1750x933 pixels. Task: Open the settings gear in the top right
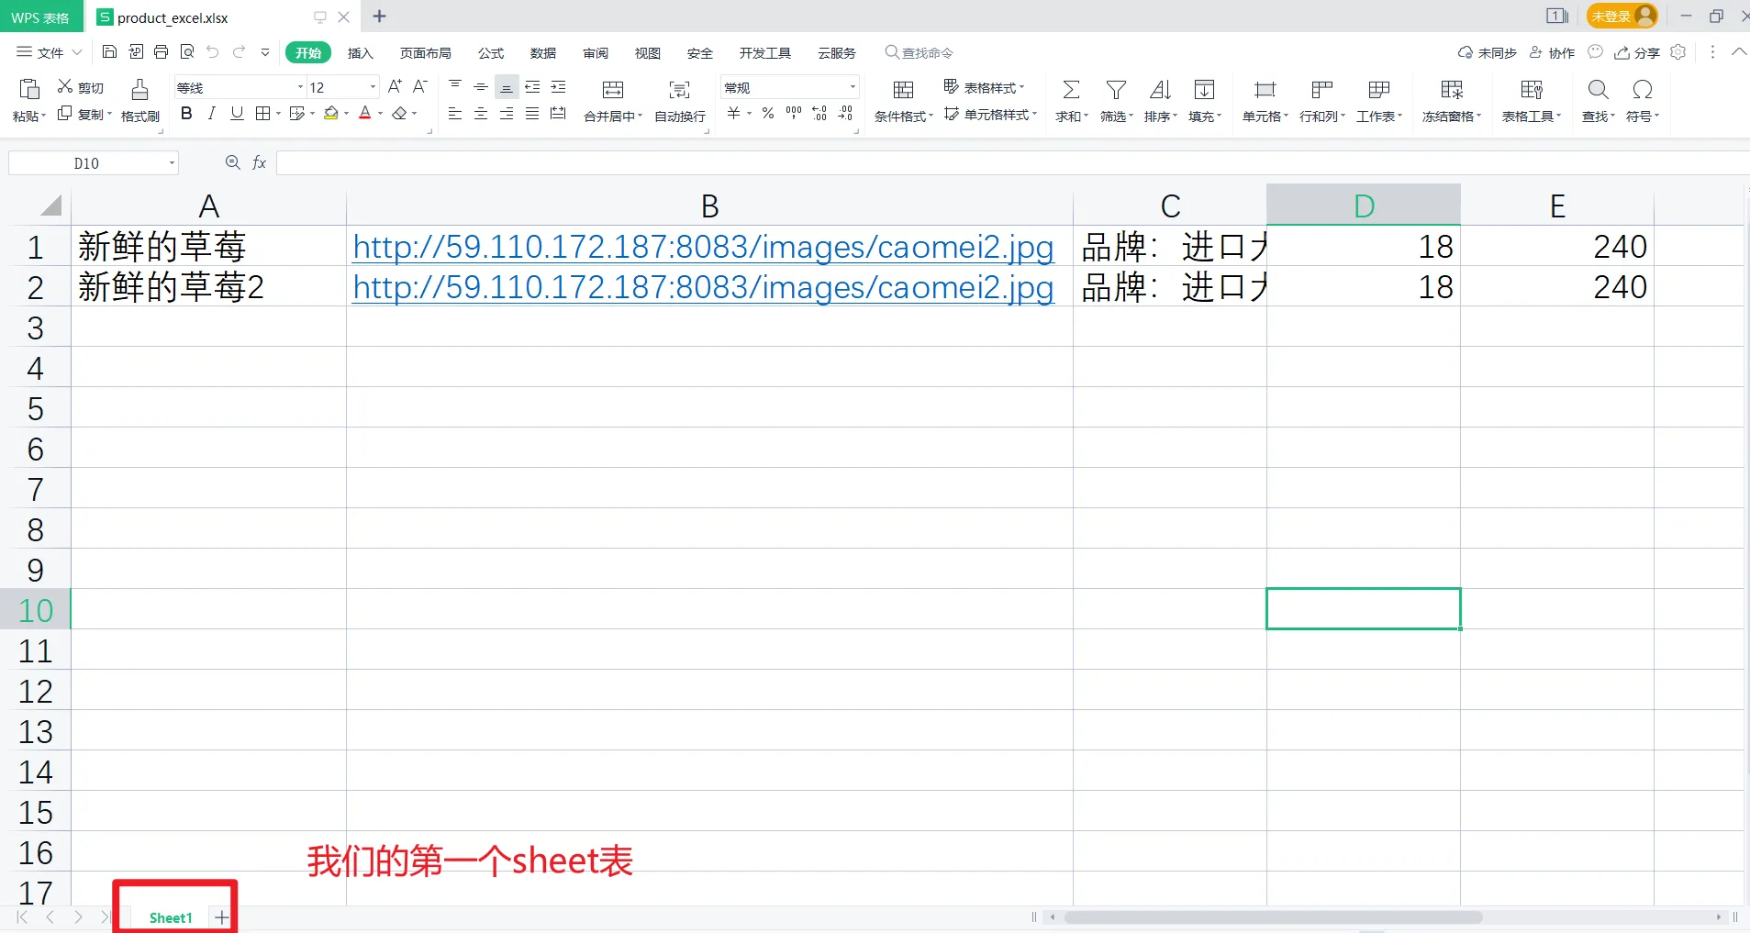[1678, 52]
